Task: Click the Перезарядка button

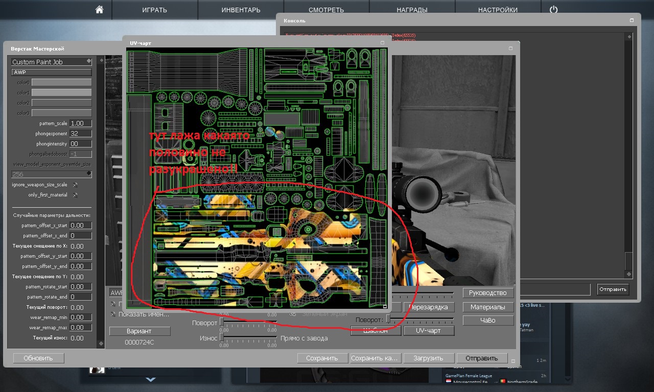Action: (x=429, y=307)
